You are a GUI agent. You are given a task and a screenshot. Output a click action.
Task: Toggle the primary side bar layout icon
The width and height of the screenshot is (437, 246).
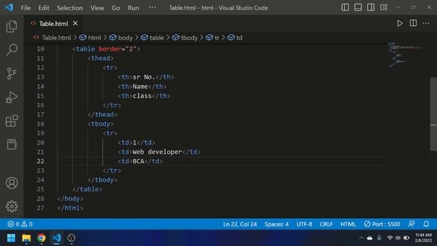(x=345, y=8)
